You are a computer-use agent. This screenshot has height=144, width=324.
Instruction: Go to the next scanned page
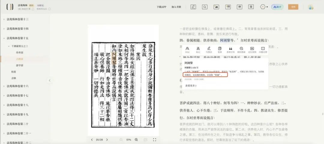107,140
